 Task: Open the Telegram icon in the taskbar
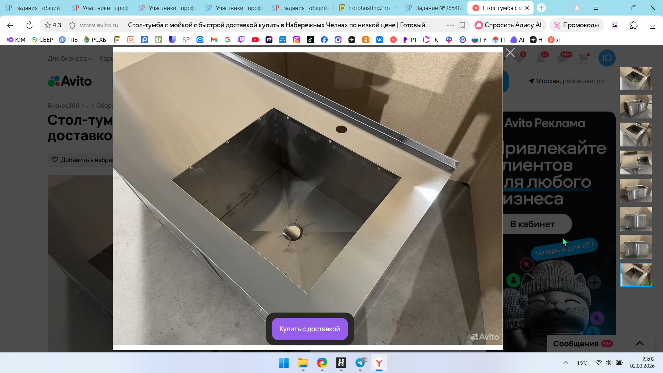[x=360, y=363]
